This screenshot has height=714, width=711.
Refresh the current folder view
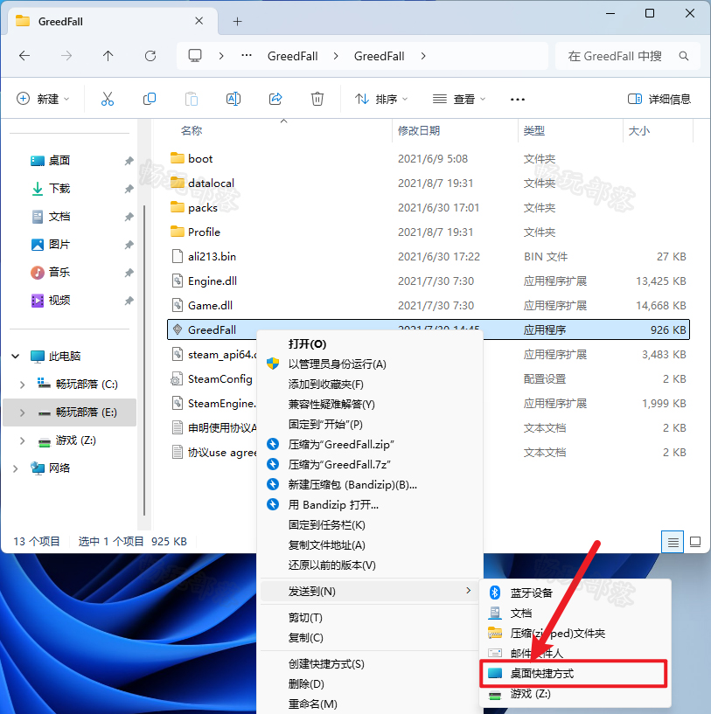point(150,56)
